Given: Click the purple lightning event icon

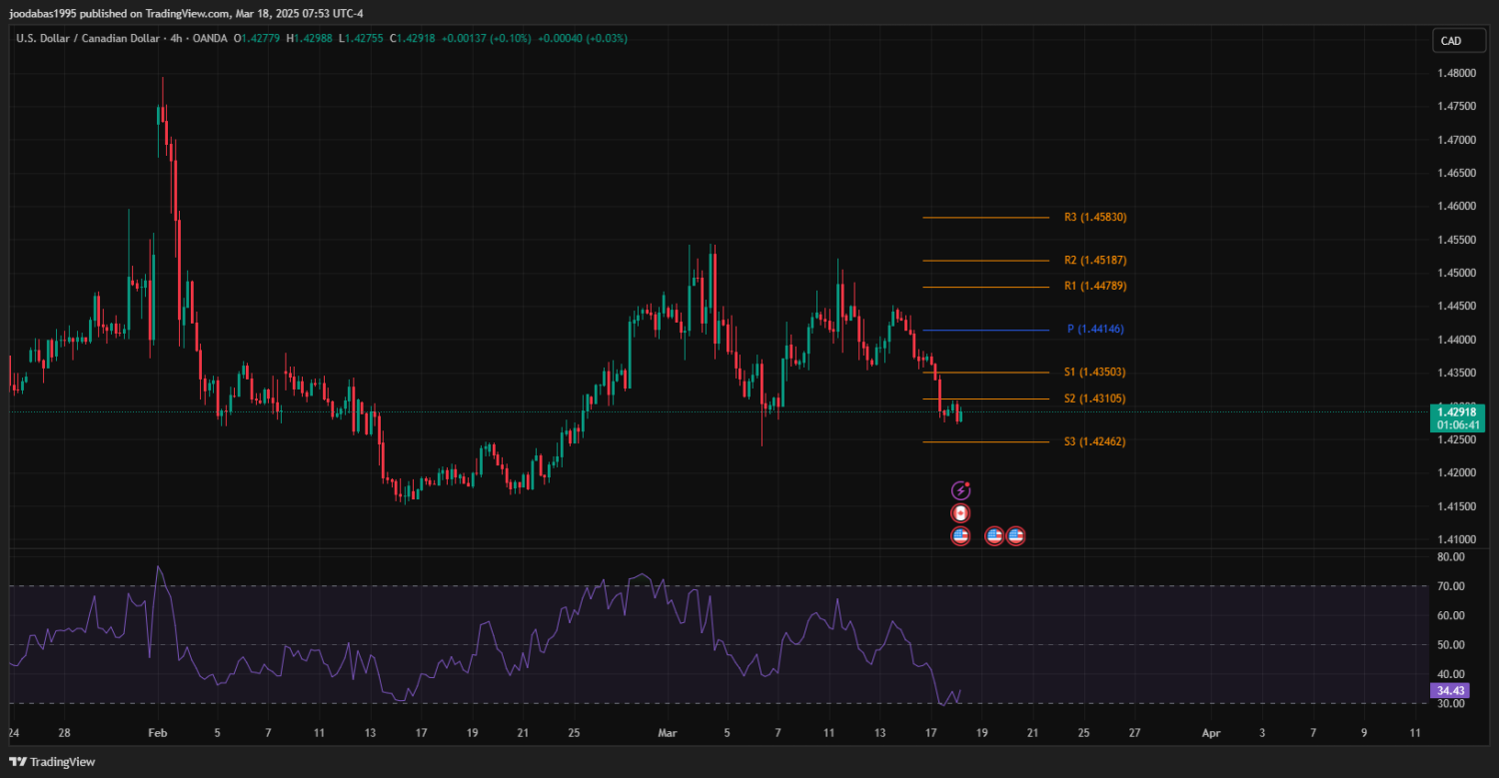Looking at the screenshot, I should [960, 490].
